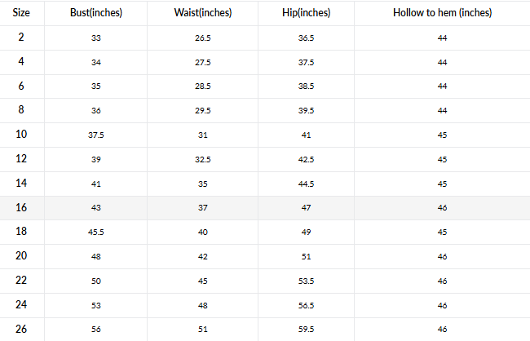Select the Hip(inches) column header
Viewport: 530px width, 341px height.
click(306, 14)
